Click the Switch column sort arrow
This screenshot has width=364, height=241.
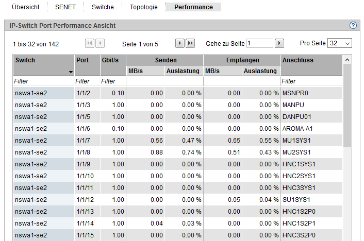pos(71,73)
